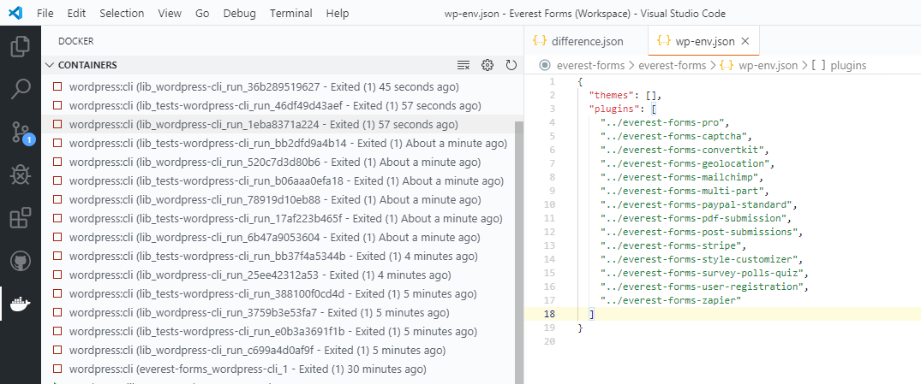Click "../everest-forms-zapier" string

[670, 300]
